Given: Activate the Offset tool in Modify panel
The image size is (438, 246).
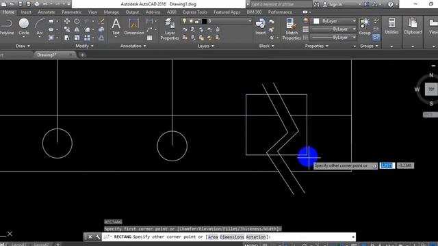Looking at the screenshot, I should click(101, 38).
